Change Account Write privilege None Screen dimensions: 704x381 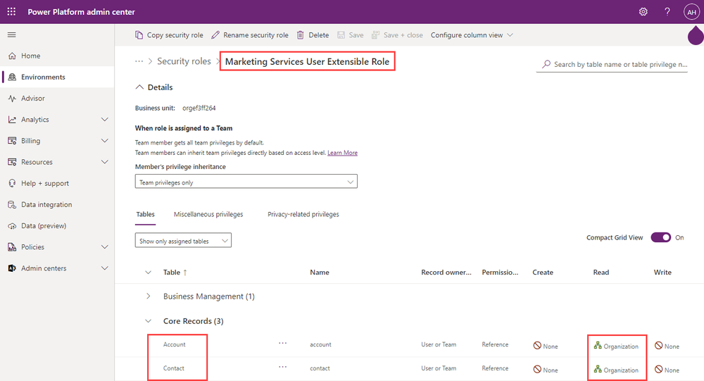pos(667,346)
